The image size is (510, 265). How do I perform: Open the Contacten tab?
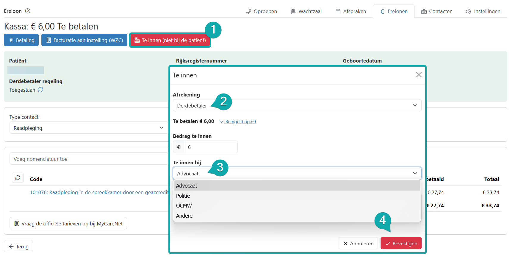click(x=437, y=11)
